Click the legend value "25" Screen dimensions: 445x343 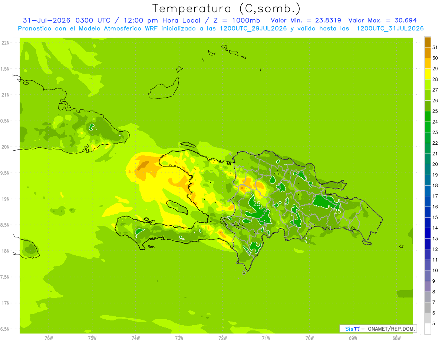(435, 111)
